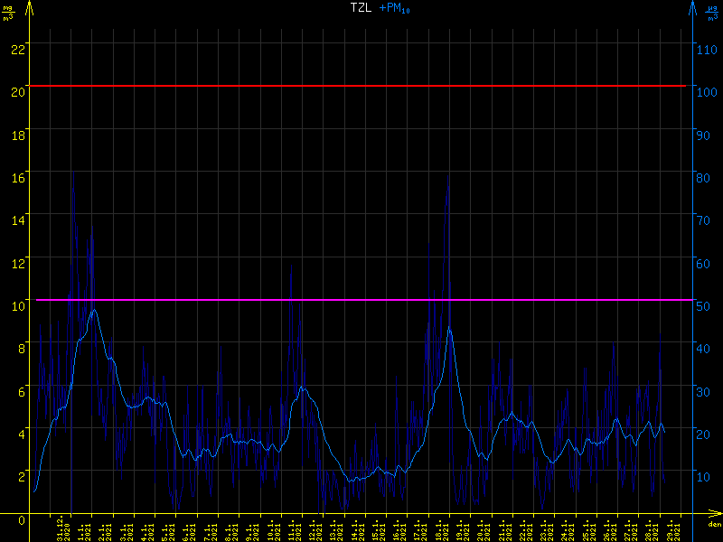Click the yellow mg/m3 unit label
The image size is (723, 542).
point(8,13)
